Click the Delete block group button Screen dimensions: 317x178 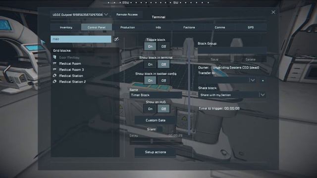[250, 59]
